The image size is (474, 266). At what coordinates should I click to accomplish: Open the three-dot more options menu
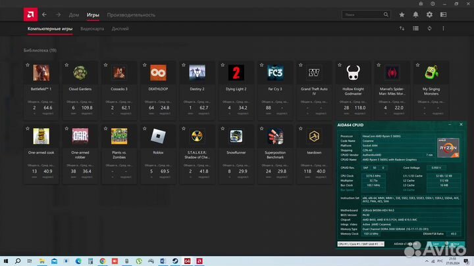click(444, 28)
